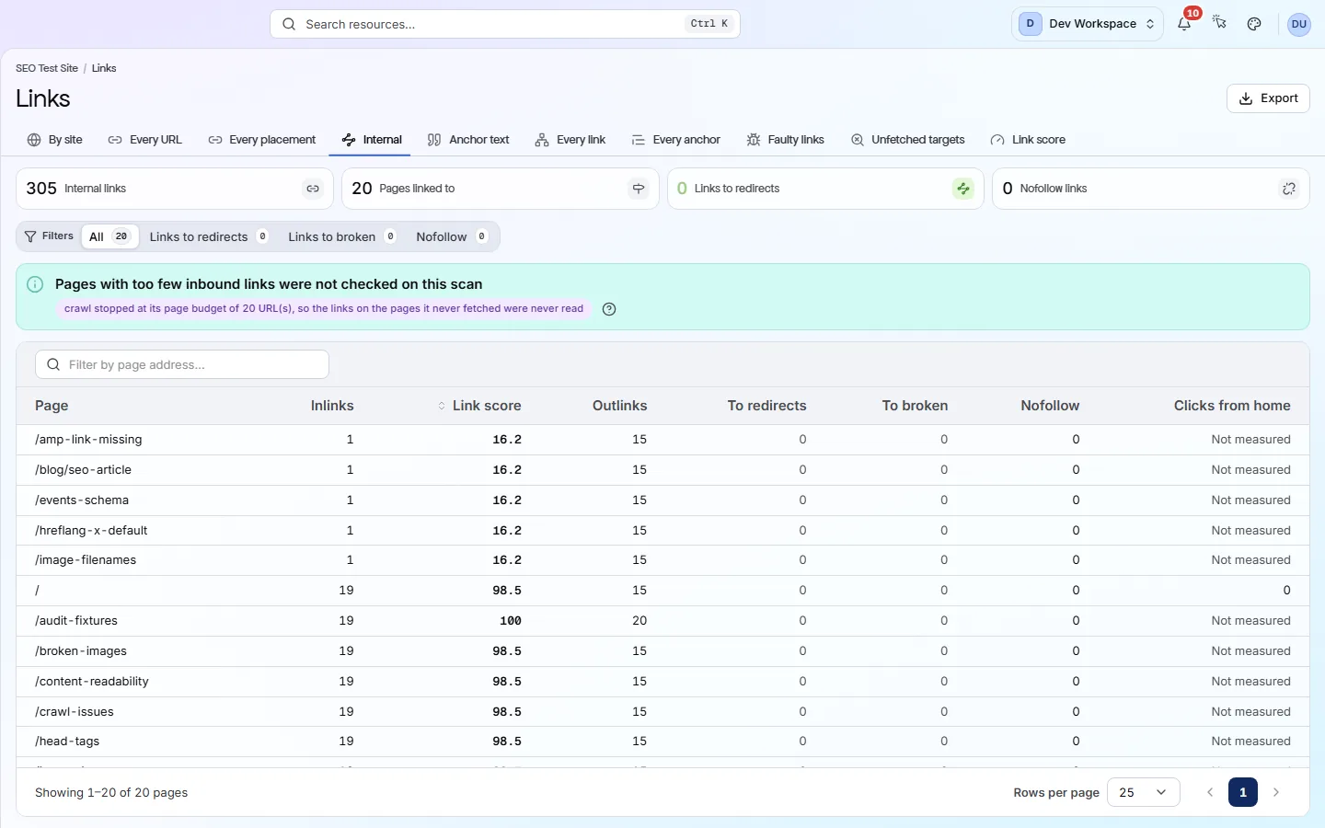Click the funnel Filters icon
Viewport: 1325px width, 828px height.
point(30,236)
